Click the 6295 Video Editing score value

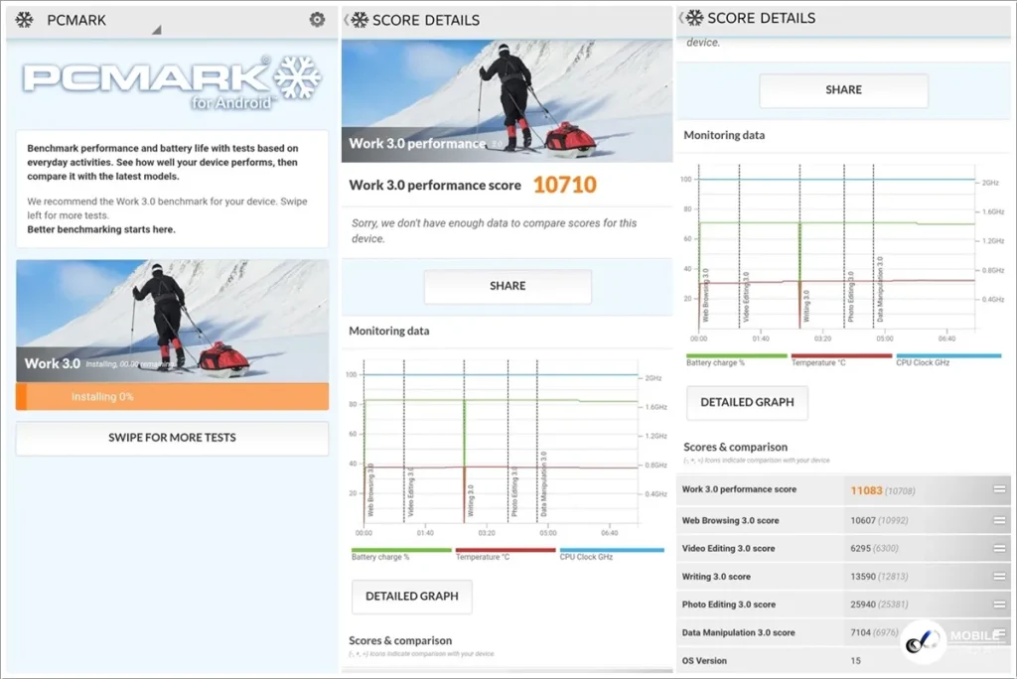tap(860, 549)
